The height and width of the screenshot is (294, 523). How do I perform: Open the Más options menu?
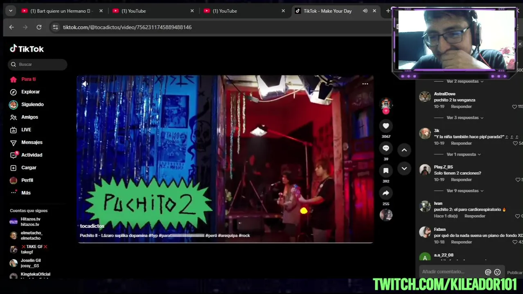coord(20,193)
